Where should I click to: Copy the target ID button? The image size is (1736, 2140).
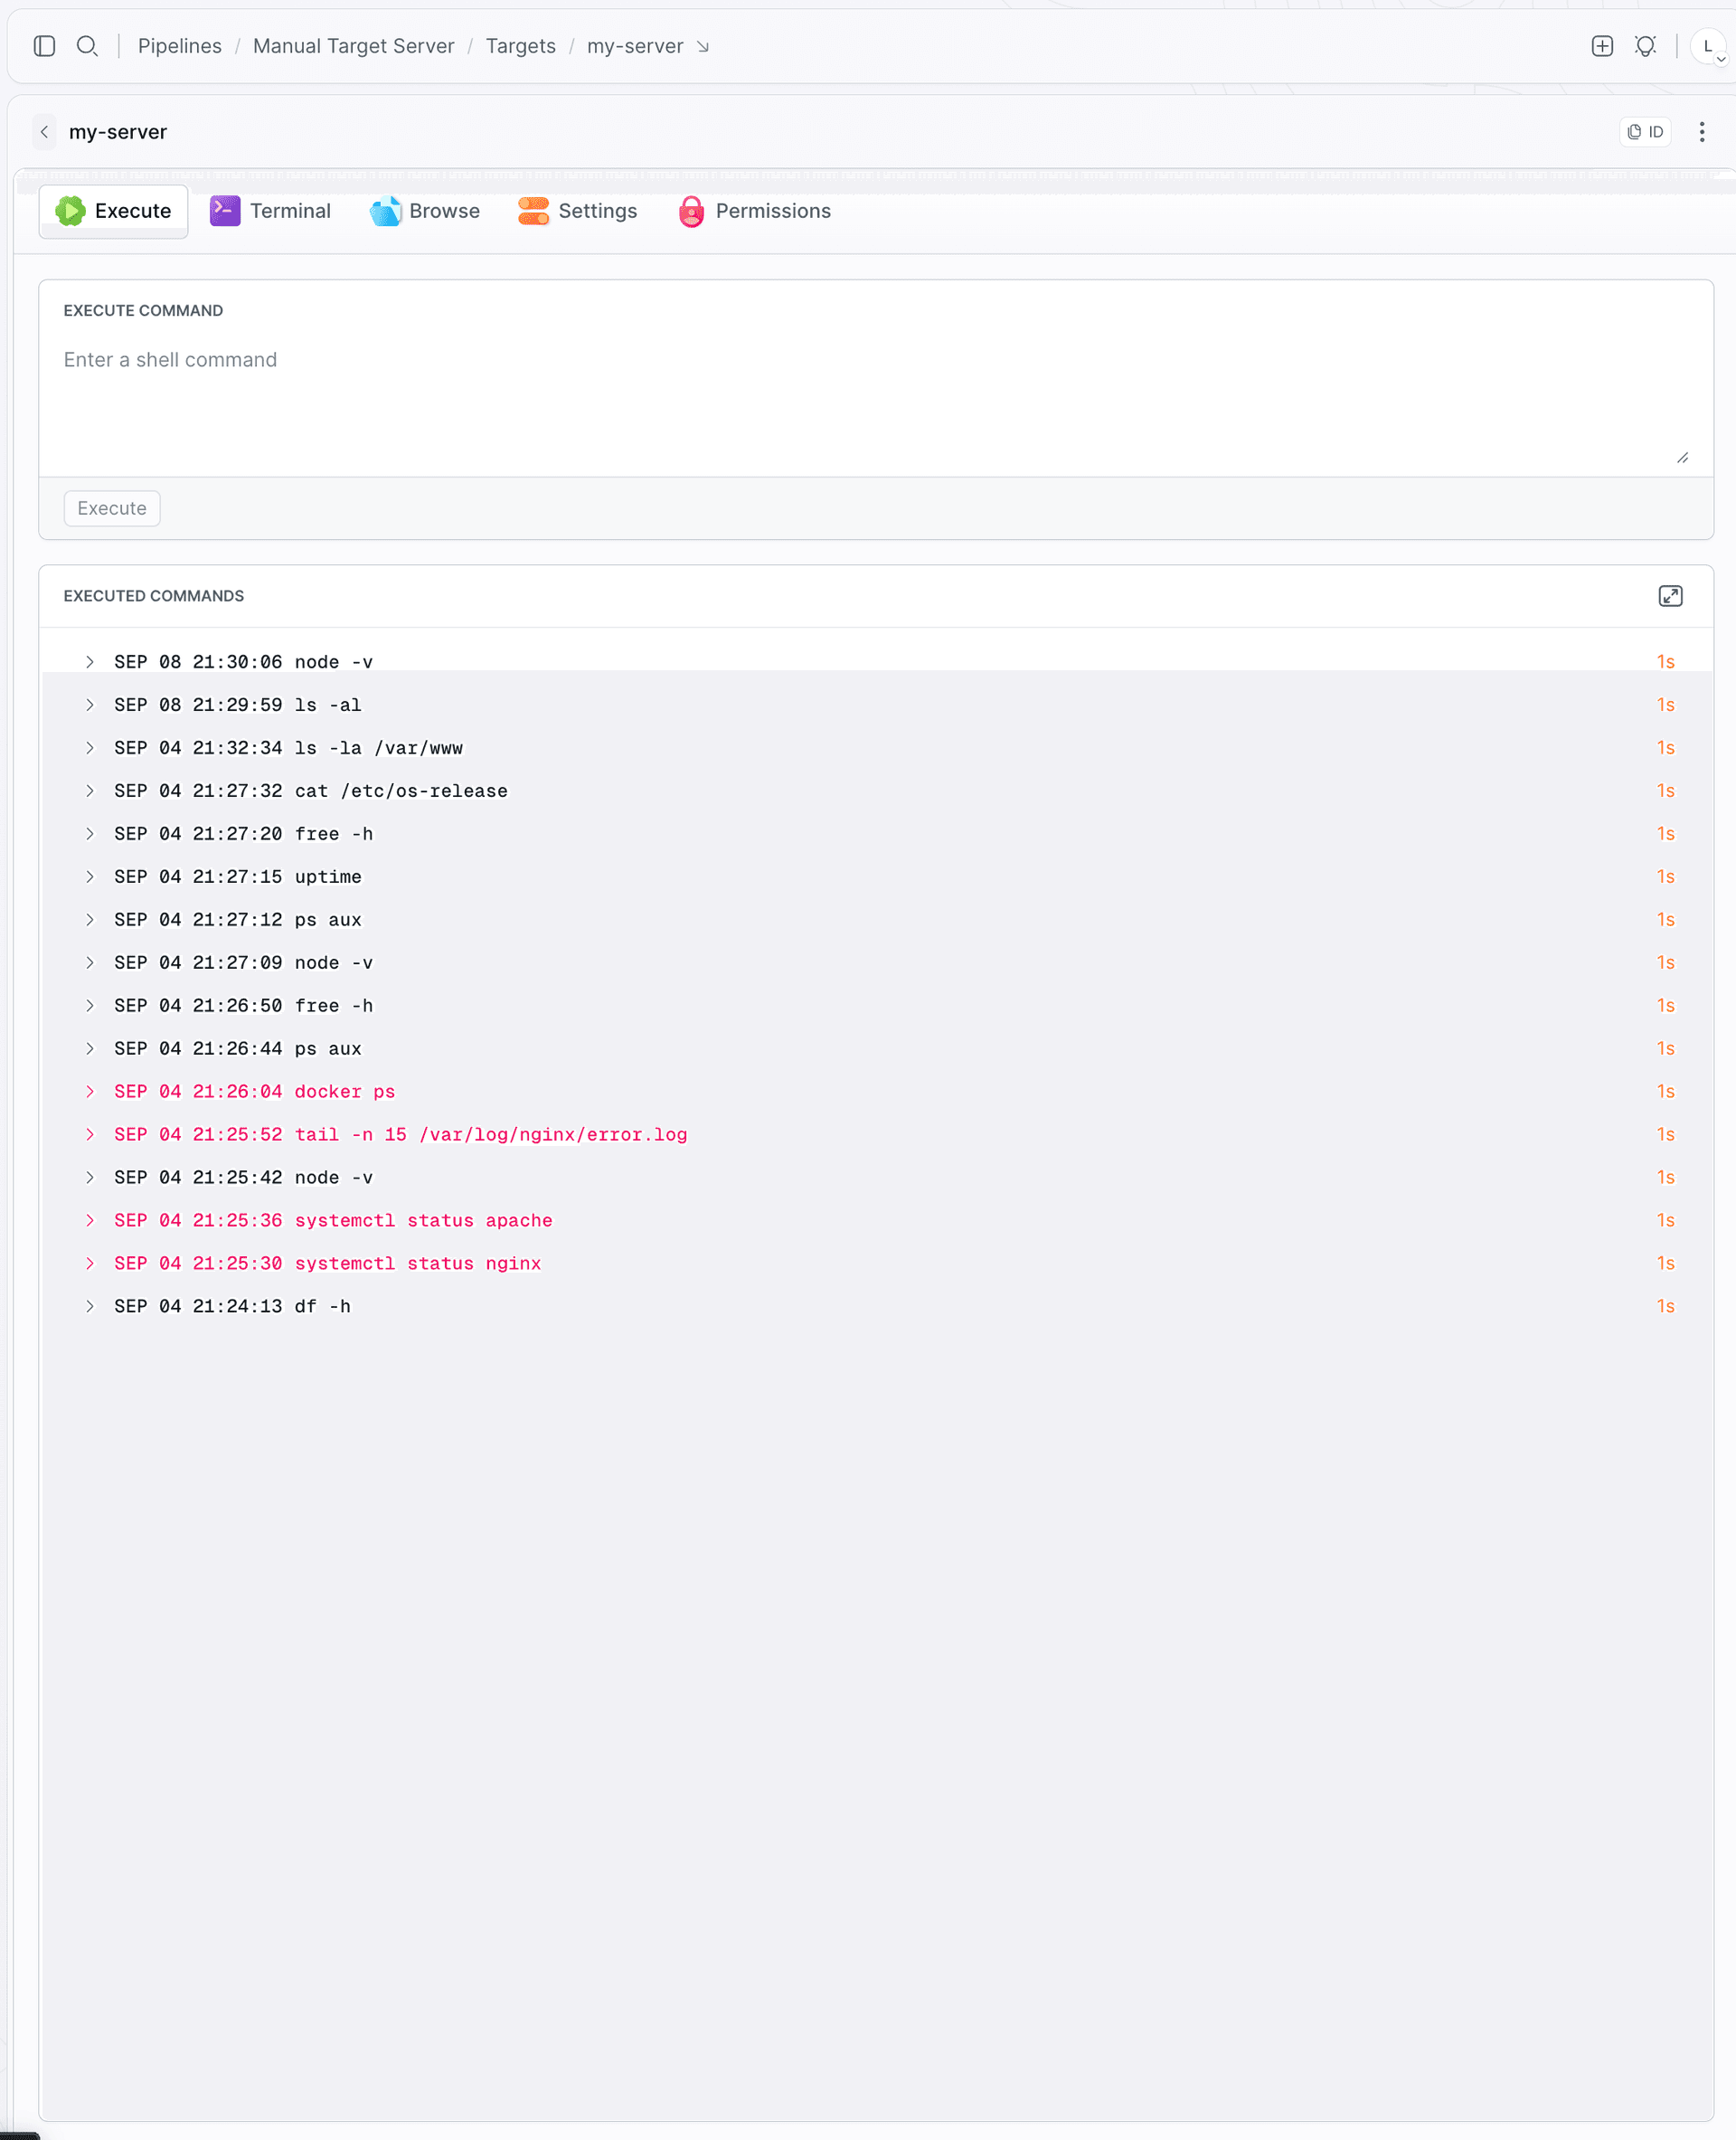pyautogui.click(x=1645, y=132)
